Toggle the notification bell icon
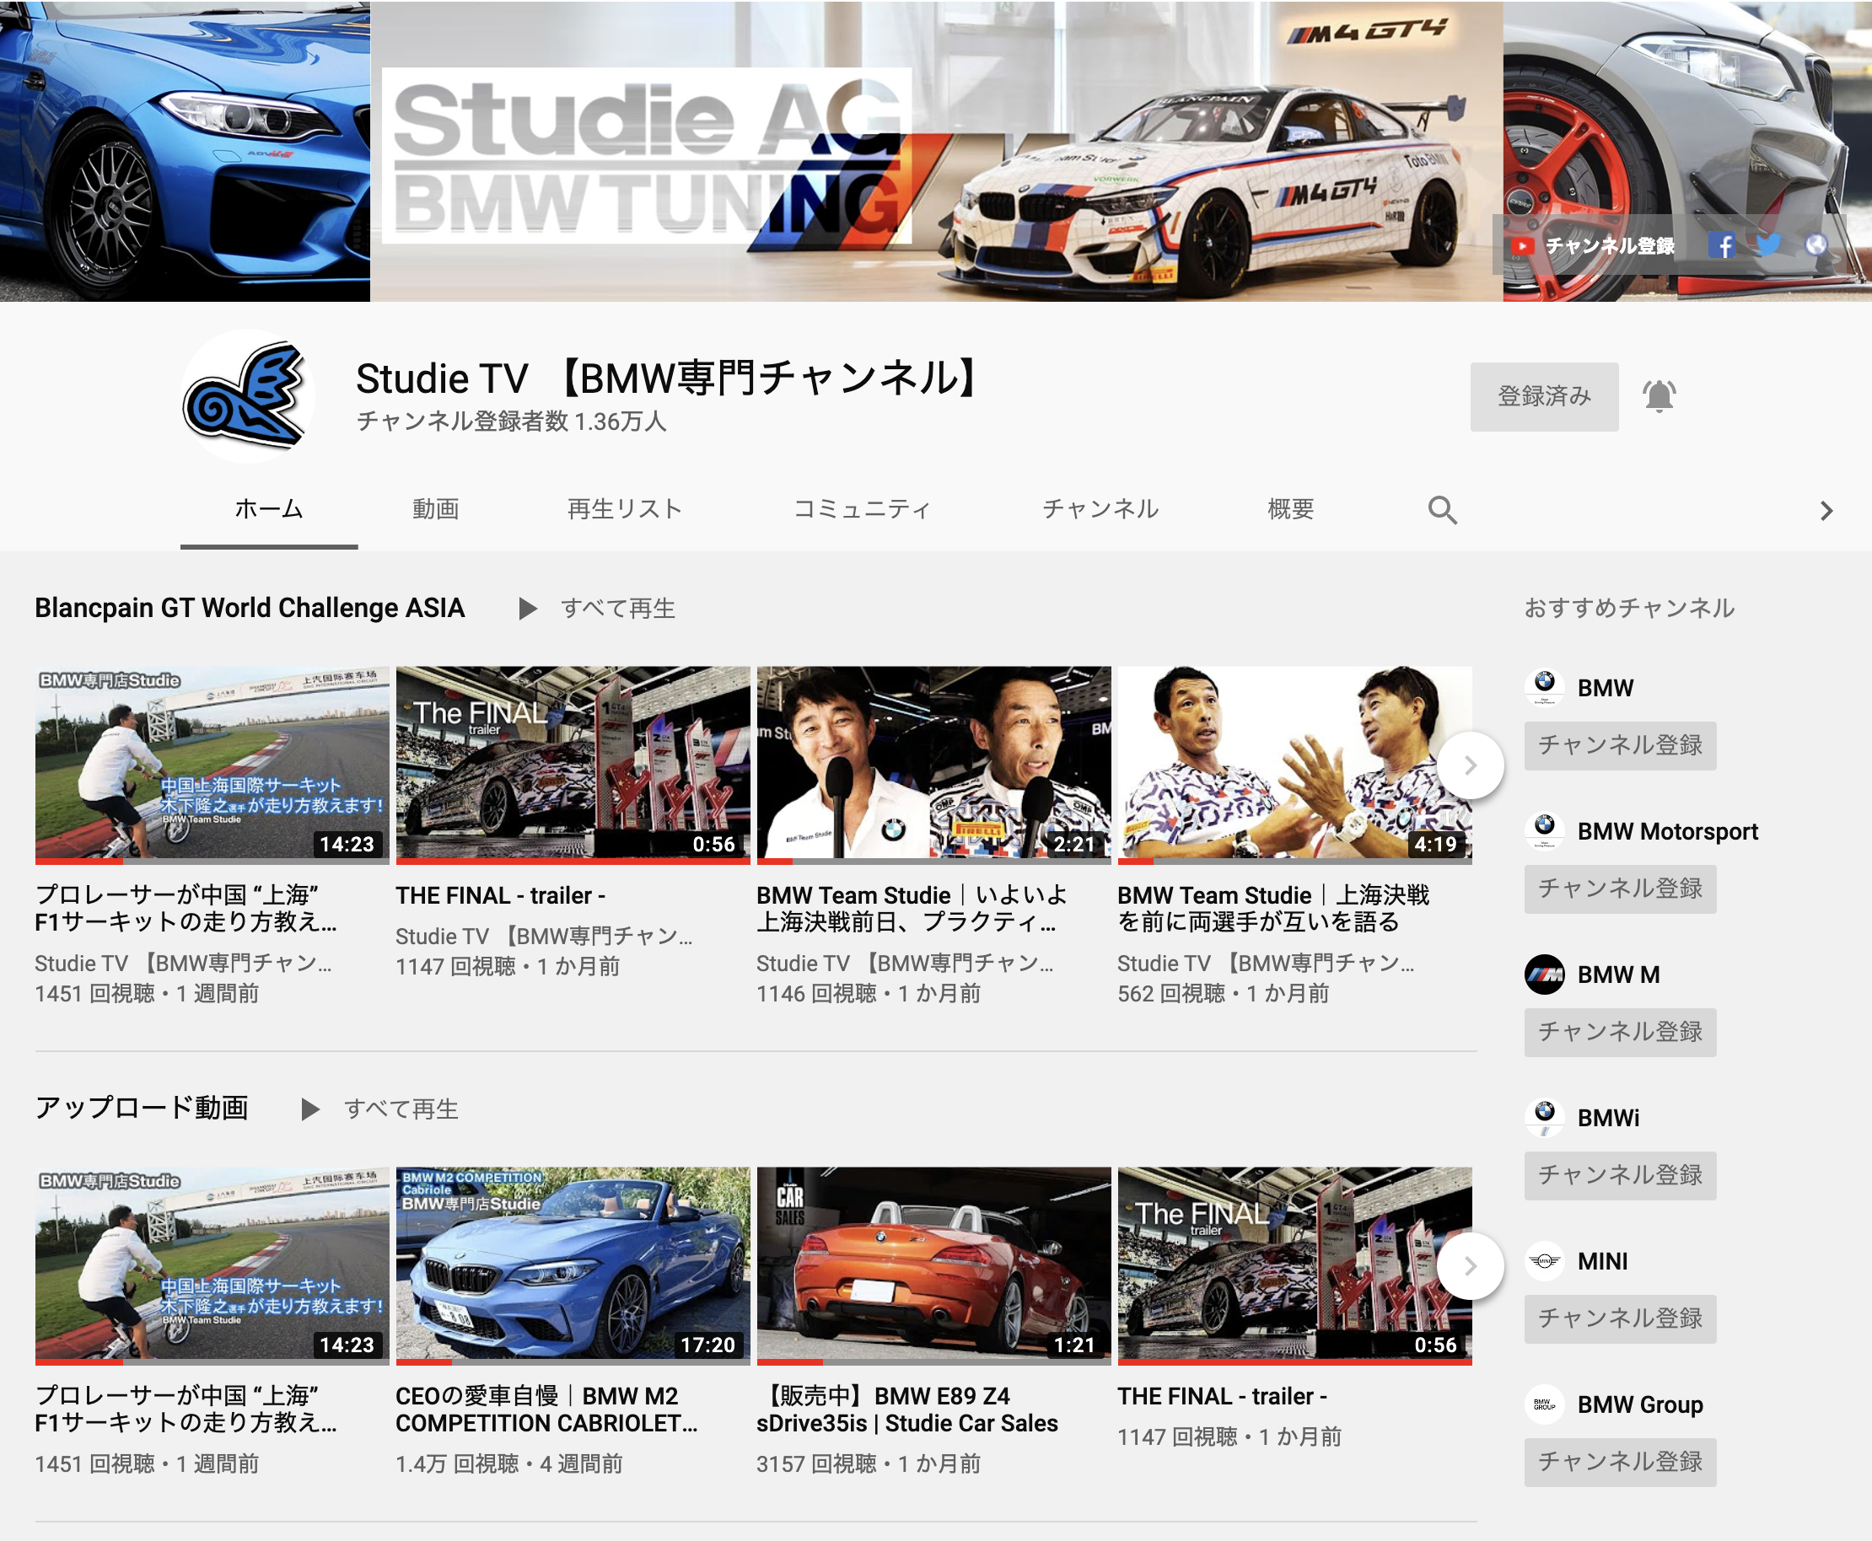 (x=1659, y=396)
